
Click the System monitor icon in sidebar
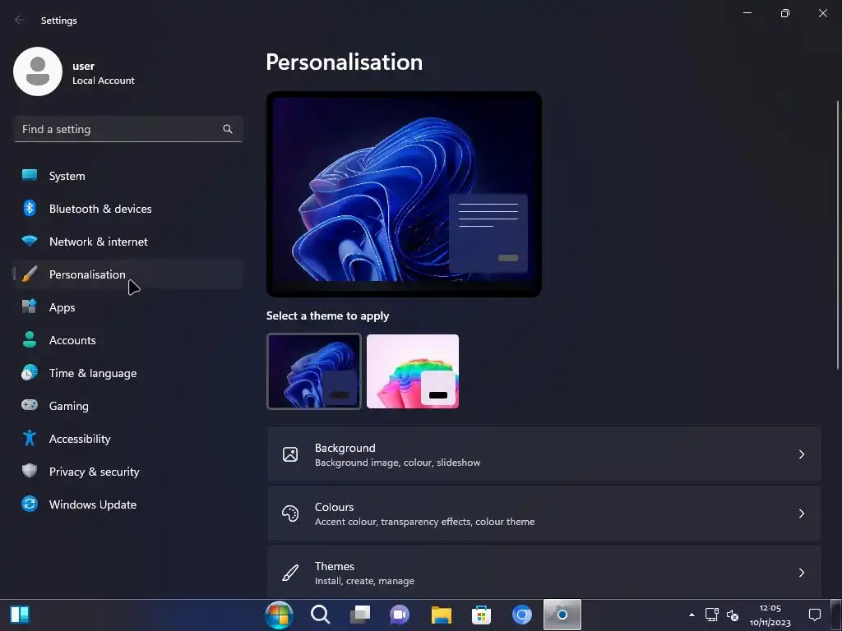tap(30, 175)
